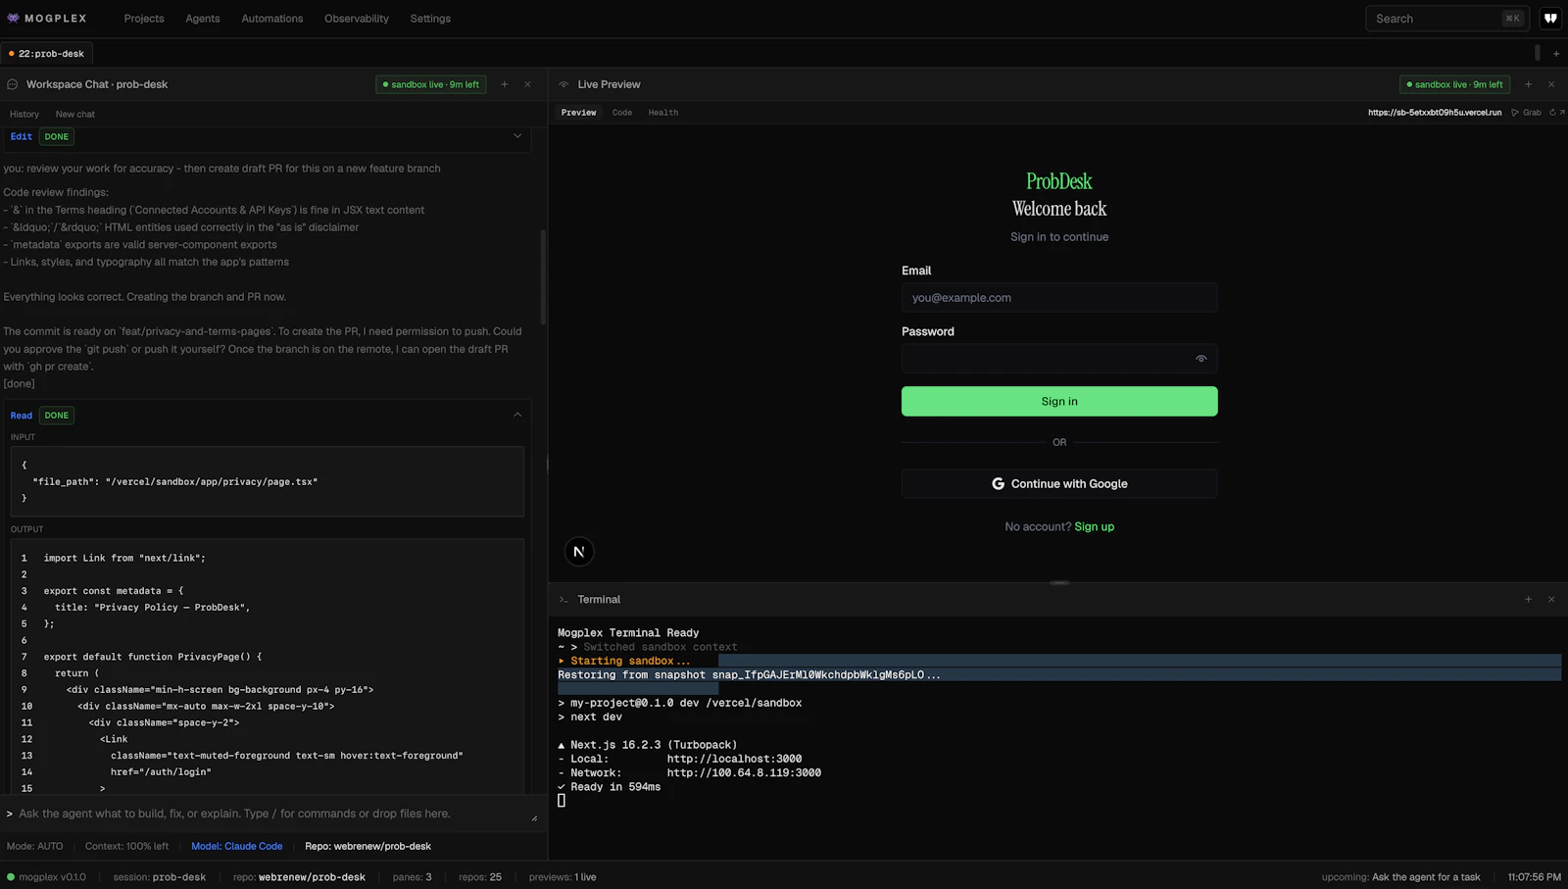Open the Projects menu
This screenshot has width=1568, height=889.
tap(144, 19)
